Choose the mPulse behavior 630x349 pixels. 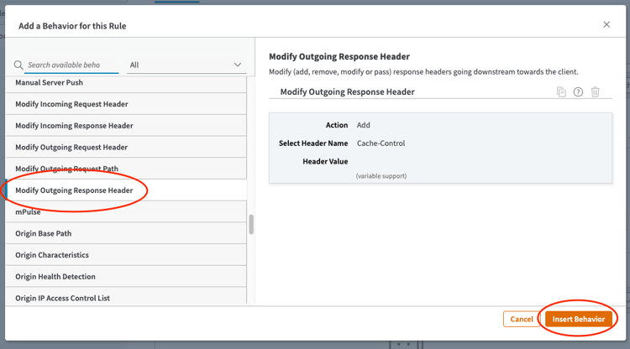pos(28,212)
